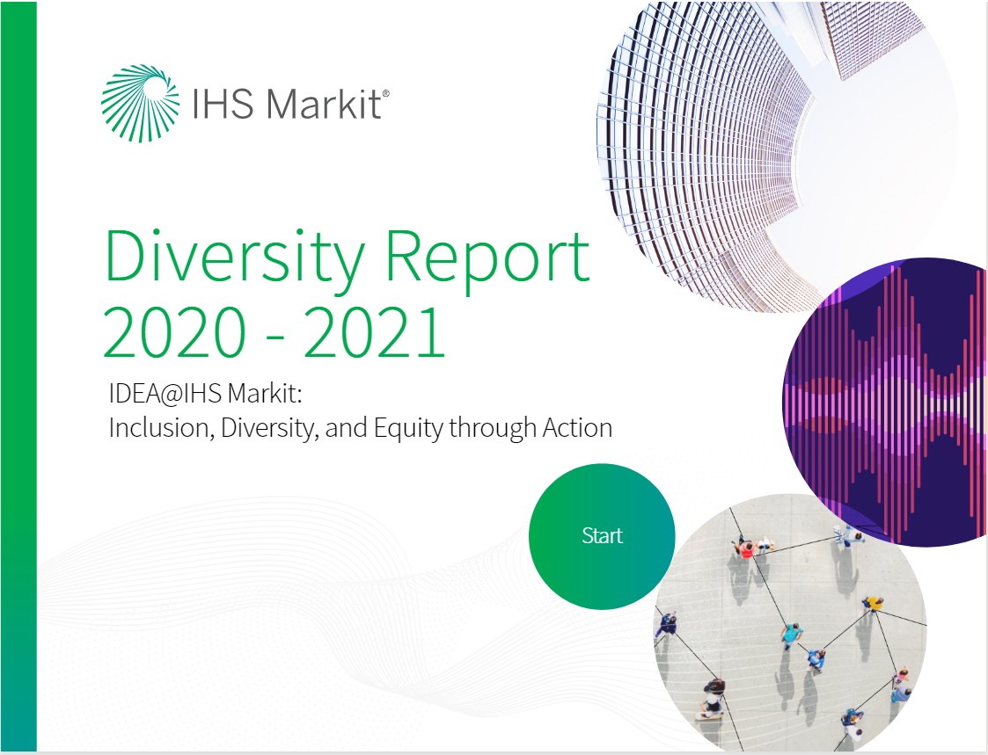Image resolution: width=988 pixels, height=755 pixels.
Task: Click the purple waveform bars circle image
Action: coord(885,402)
